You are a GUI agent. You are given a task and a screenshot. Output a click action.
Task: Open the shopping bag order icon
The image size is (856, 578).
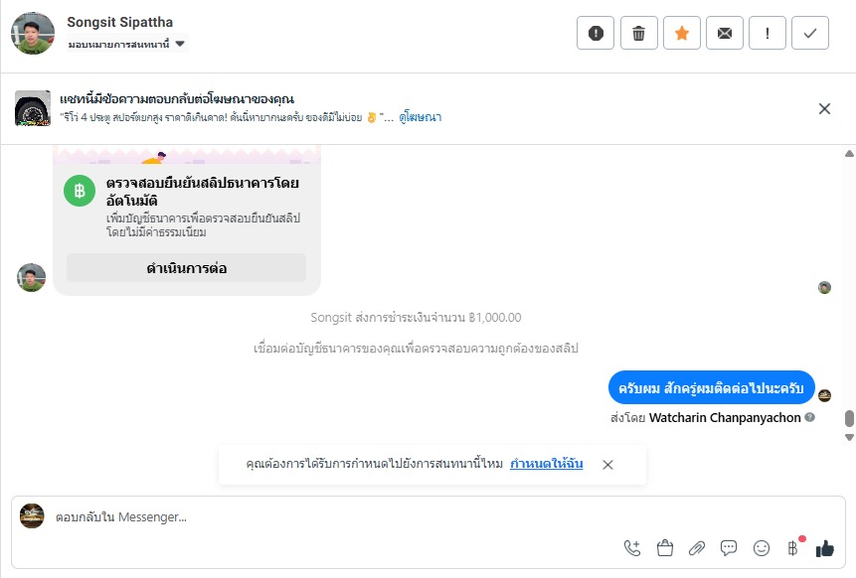point(665,547)
